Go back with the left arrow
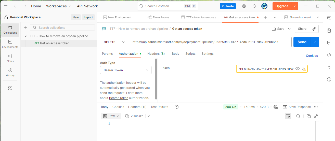Image resolution: width=335 pixels, height=141 pixels. click(16, 6)
